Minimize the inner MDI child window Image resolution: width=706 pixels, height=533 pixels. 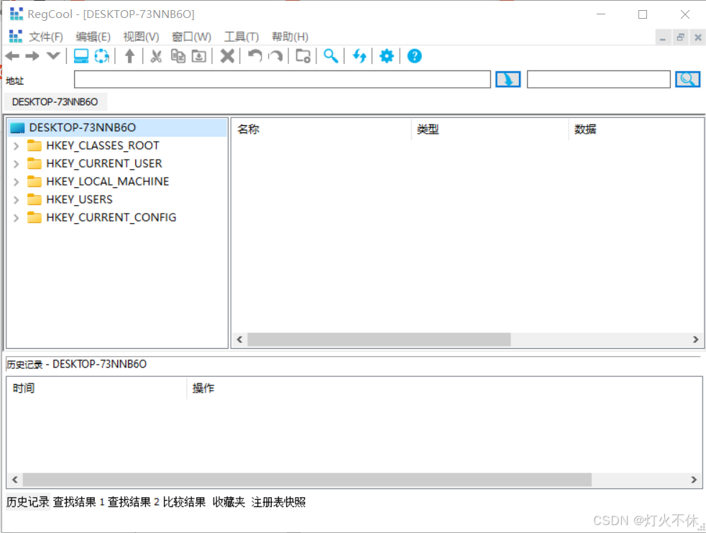[663, 37]
